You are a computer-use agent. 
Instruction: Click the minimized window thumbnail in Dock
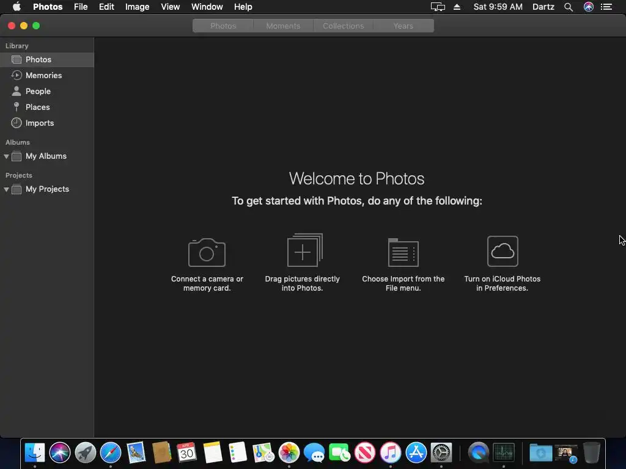pyautogui.click(x=566, y=453)
